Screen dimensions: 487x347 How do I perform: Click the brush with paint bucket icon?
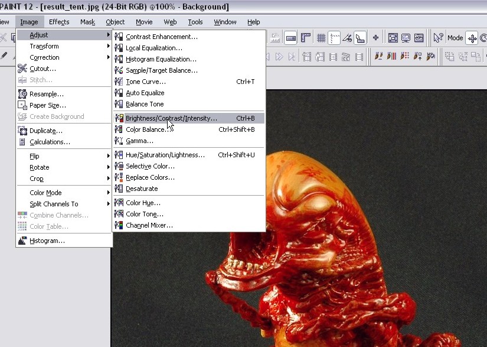pyautogui.click(x=431, y=56)
